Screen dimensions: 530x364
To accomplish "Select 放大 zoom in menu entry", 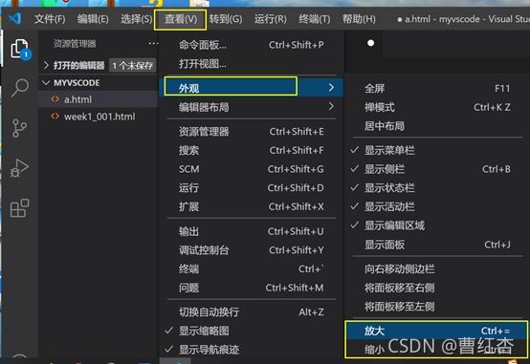I will pyautogui.click(x=436, y=331).
